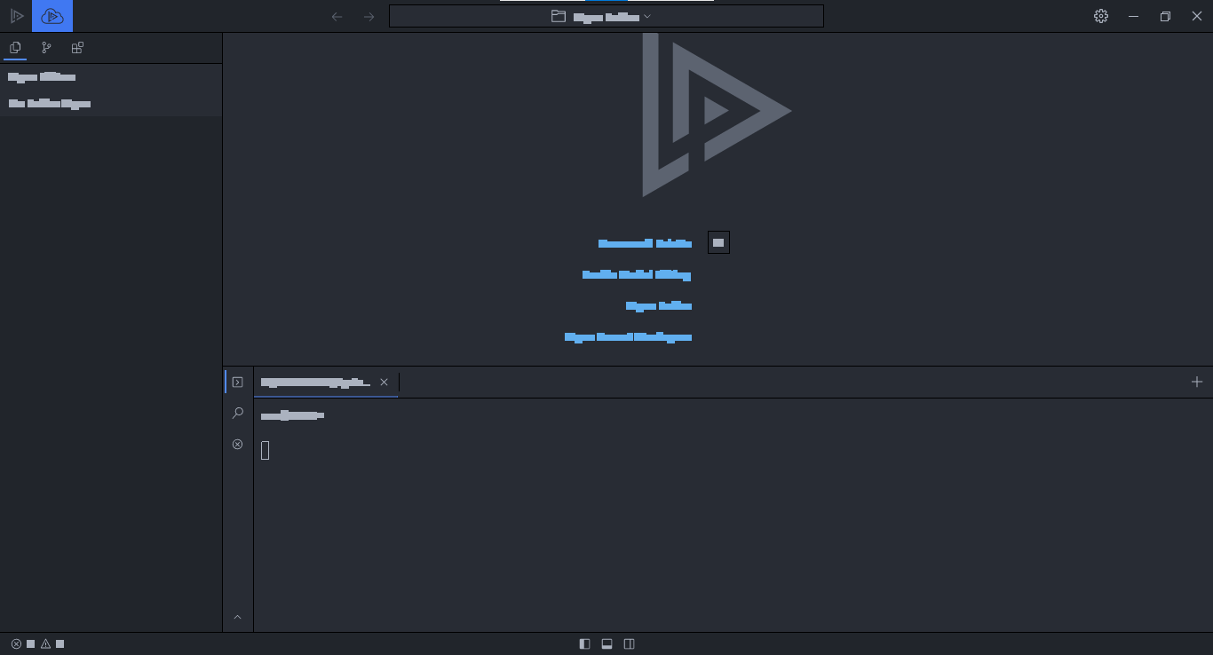1213x655 pixels.
Task: Click the bottom blue welcome link
Action: tap(629, 336)
